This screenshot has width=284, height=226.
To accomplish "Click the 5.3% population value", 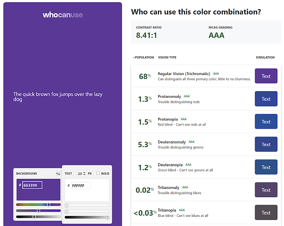I will [x=145, y=144].
